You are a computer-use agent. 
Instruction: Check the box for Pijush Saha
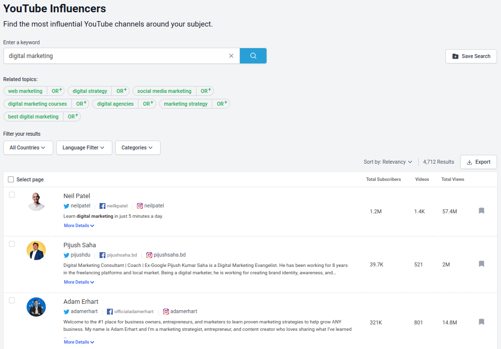click(x=12, y=244)
